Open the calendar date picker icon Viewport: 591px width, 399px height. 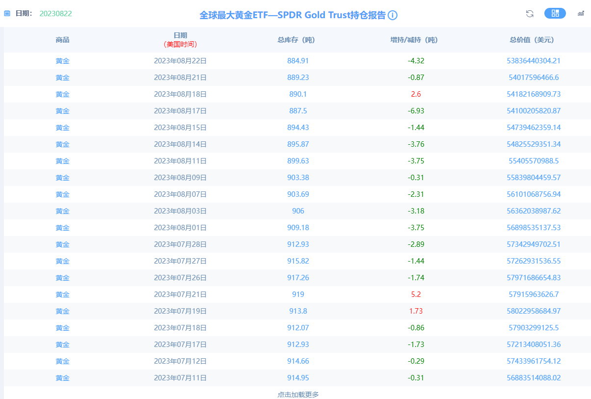[7, 13]
